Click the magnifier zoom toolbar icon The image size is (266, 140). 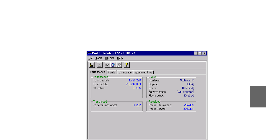119,65
